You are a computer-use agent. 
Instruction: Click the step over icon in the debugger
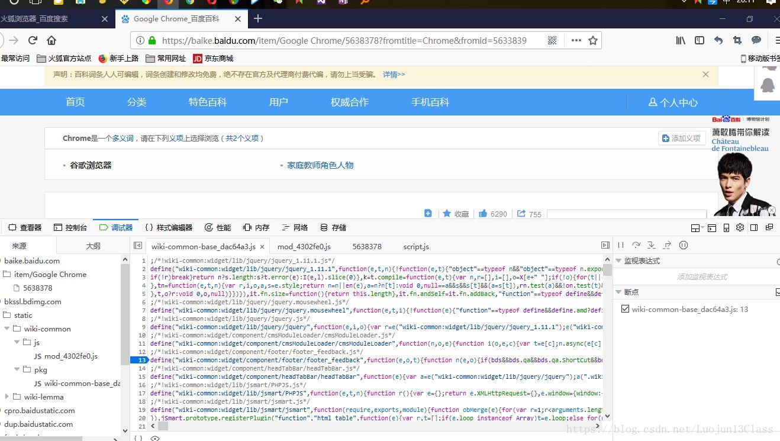point(637,246)
